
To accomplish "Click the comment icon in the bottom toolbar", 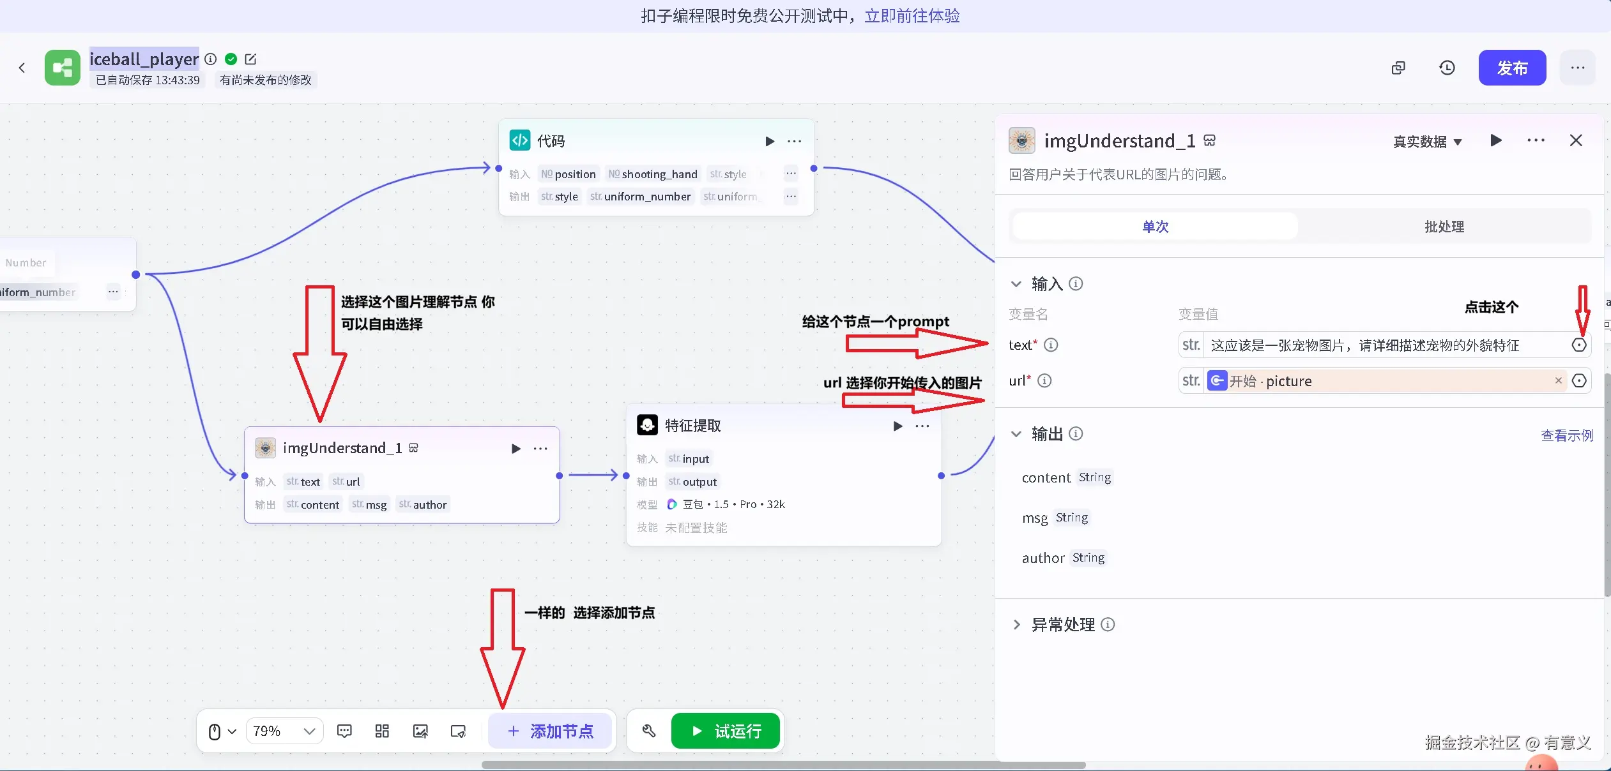I will 344,731.
